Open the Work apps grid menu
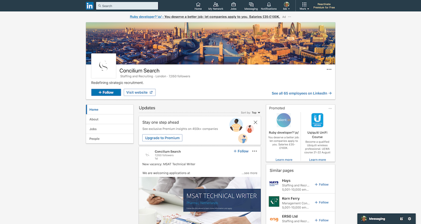 pyautogui.click(x=304, y=6)
